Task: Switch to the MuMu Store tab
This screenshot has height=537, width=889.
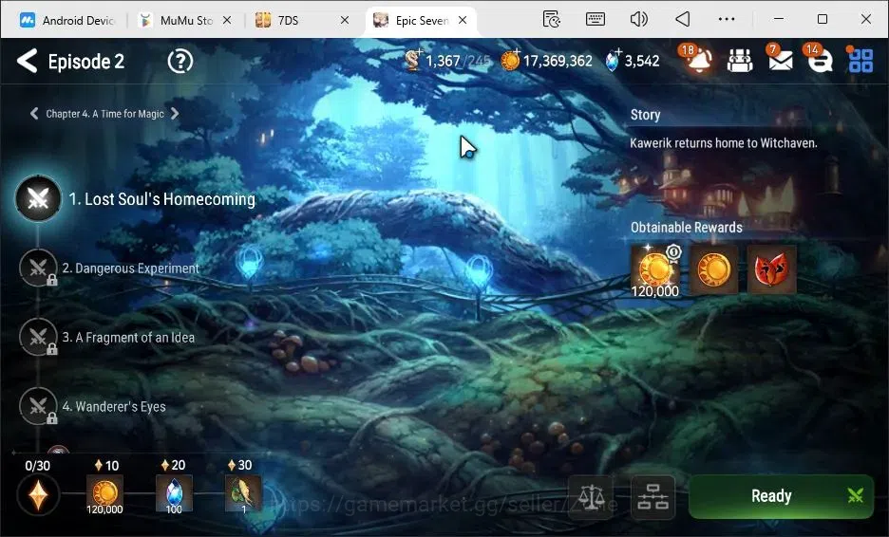Action: 186,20
